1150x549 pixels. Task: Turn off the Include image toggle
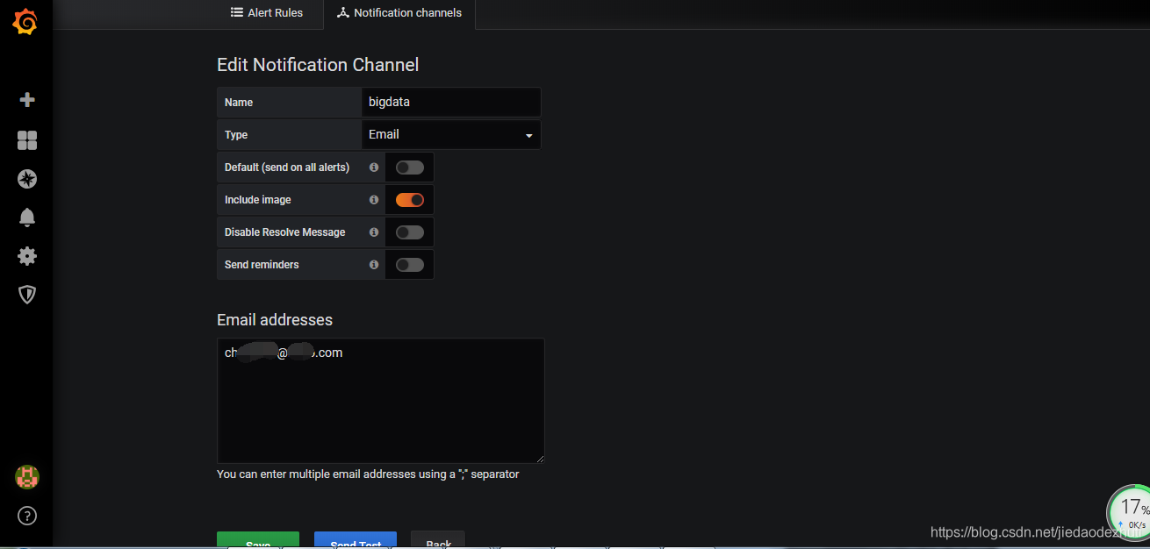click(410, 200)
